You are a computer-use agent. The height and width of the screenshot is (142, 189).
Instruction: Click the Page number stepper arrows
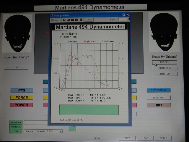tap(128, 20)
